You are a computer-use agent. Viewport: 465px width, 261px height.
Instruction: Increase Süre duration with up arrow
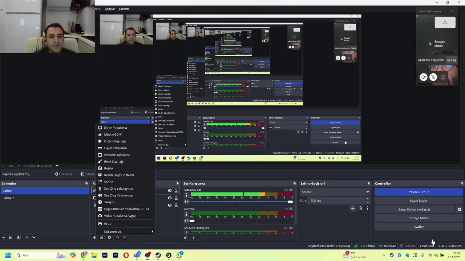tap(368, 199)
